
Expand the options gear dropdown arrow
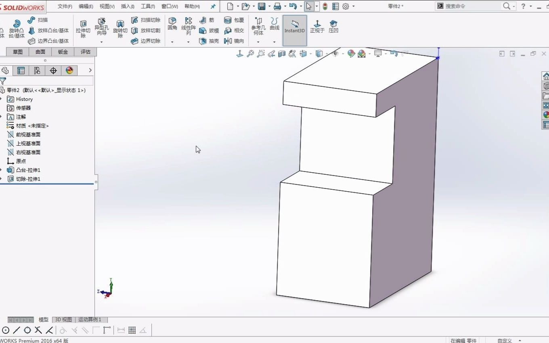pos(354,6)
